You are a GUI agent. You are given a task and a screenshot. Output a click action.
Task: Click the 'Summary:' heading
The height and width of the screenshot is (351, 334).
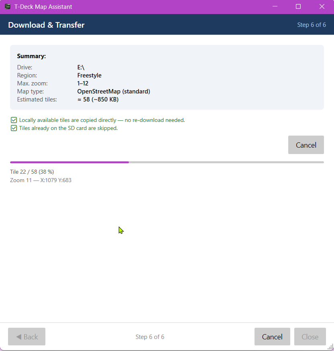31,56
